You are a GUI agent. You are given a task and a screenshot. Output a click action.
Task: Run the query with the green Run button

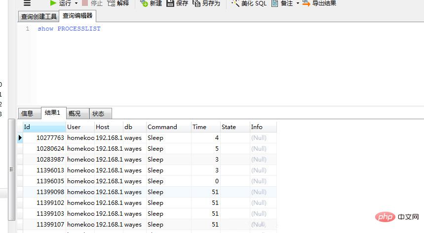coord(61,3)
